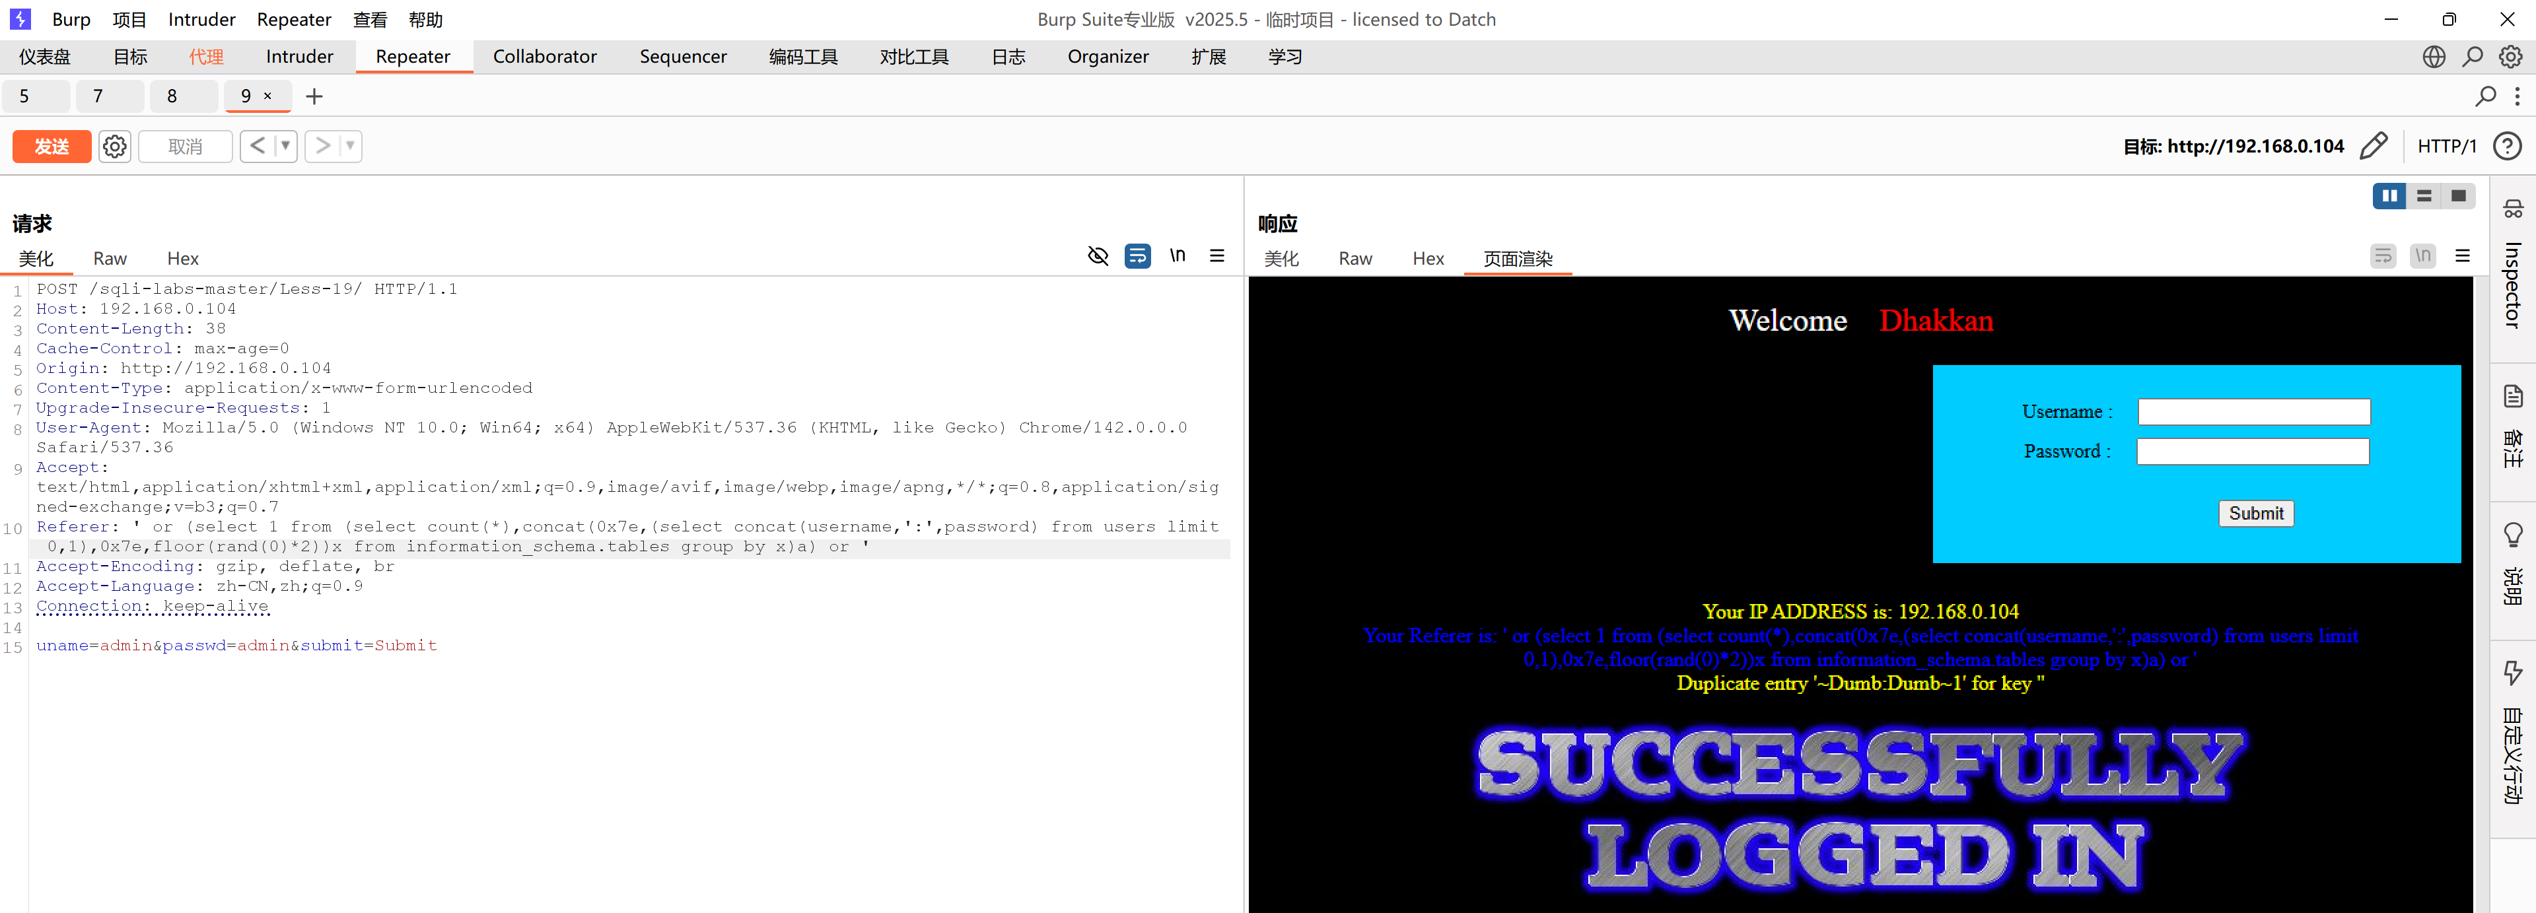Click the Username field in rendered page
This screenshot has width=2536, height=913.
(x=2253, y=412)
